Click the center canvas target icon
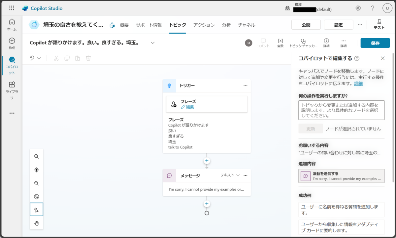 click(37, 170)
